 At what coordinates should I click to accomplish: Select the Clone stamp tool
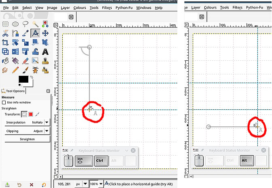[45, 61]
